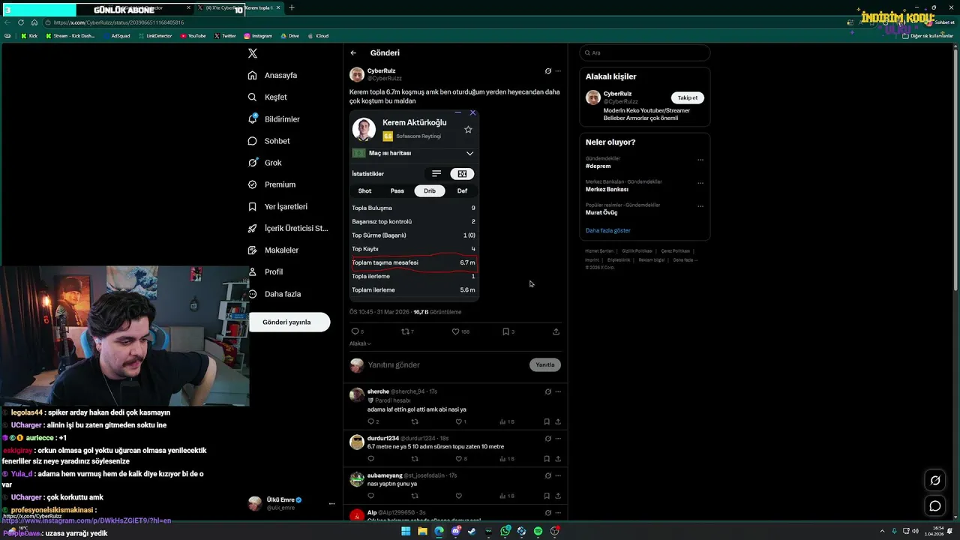Open account menu dots next to Ülkü Emre
The image size is (960, 540).
click(331, 504)
